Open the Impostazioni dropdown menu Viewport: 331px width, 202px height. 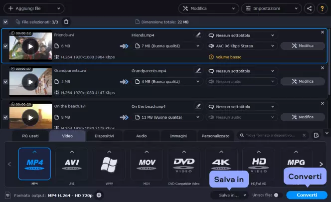272,8
